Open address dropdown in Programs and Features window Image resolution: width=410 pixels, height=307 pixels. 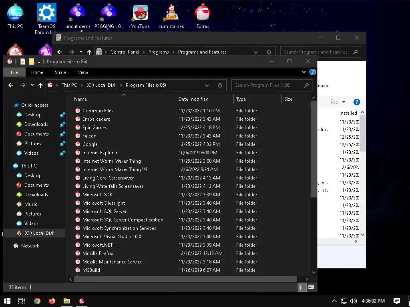pos(256,52)
